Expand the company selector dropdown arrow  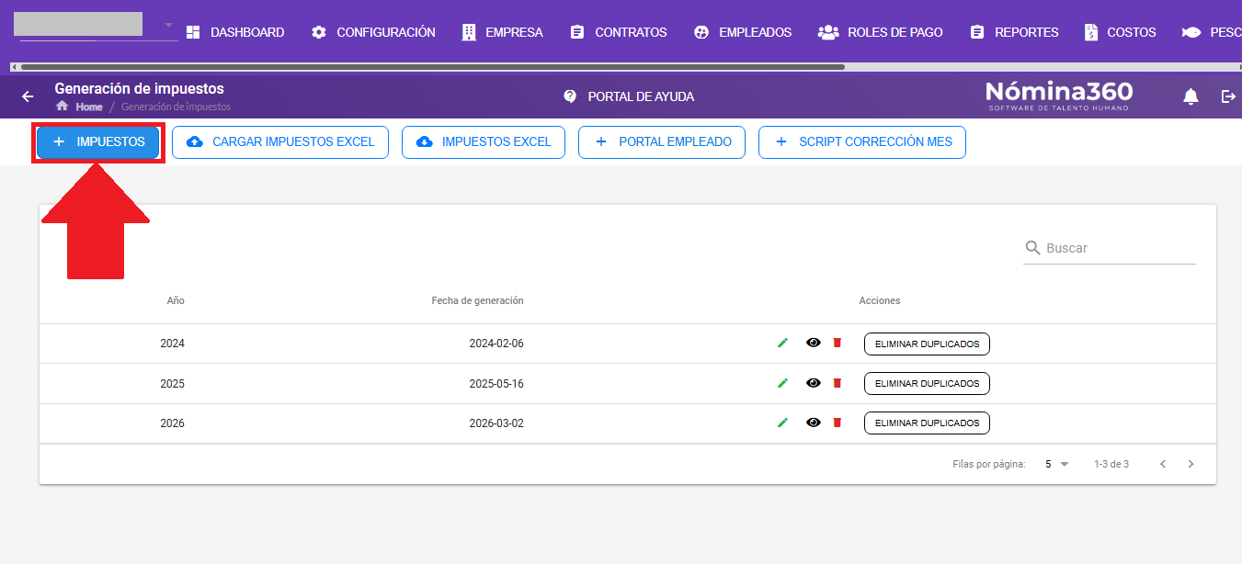click(x=168, y=25)
